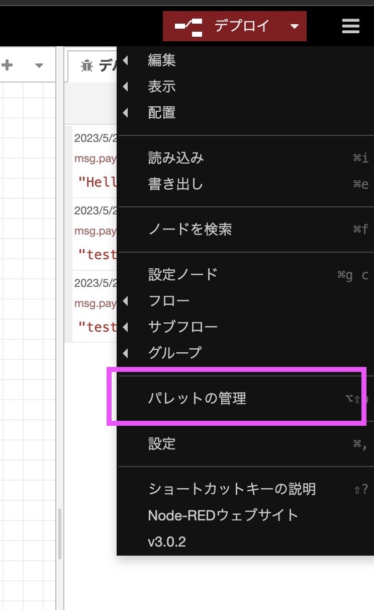This screenshot has height=610, width=374.
Task: Click the v3.0.2 version entry
Action: [245, 542]
